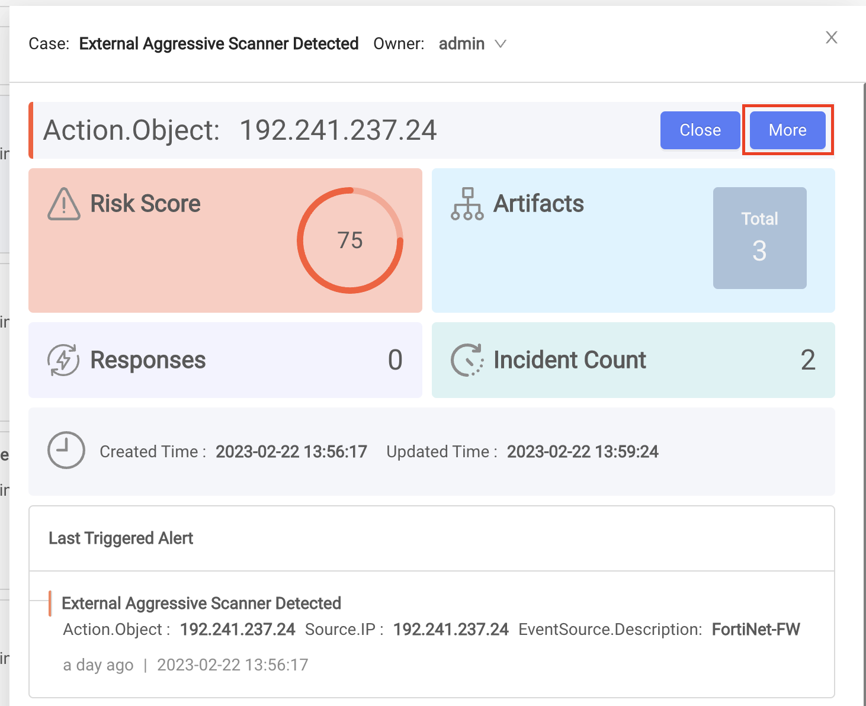
Task: Click the Incident Count clock icon
Action: coord(467,360)
